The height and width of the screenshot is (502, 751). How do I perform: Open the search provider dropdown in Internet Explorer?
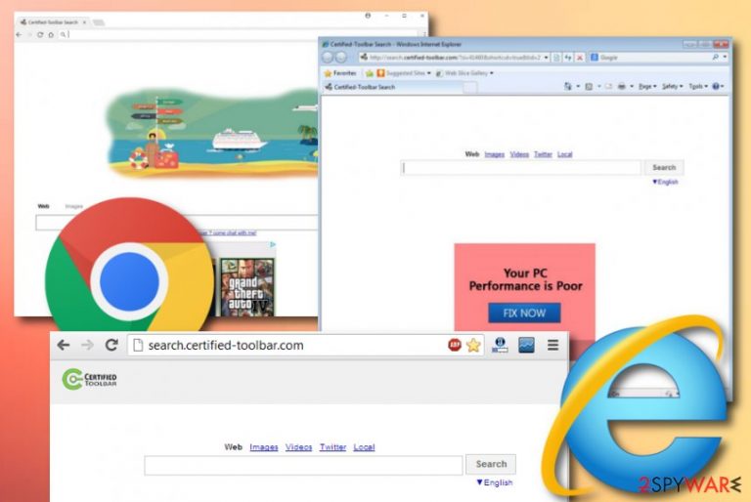[x=726, y=57]
